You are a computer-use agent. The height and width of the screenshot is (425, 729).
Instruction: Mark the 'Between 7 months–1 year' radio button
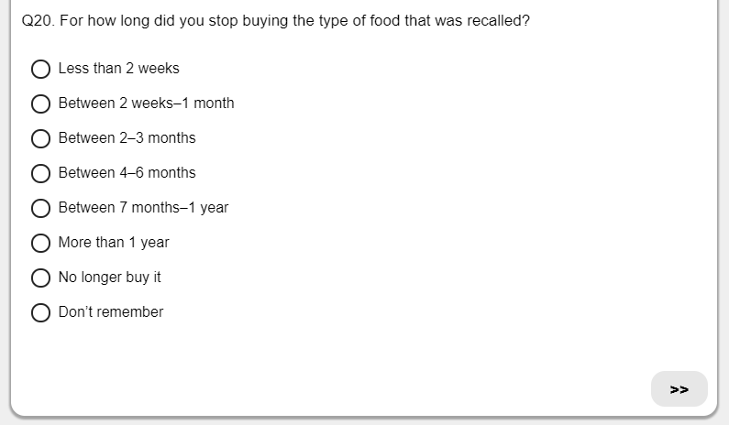point(40,208)
